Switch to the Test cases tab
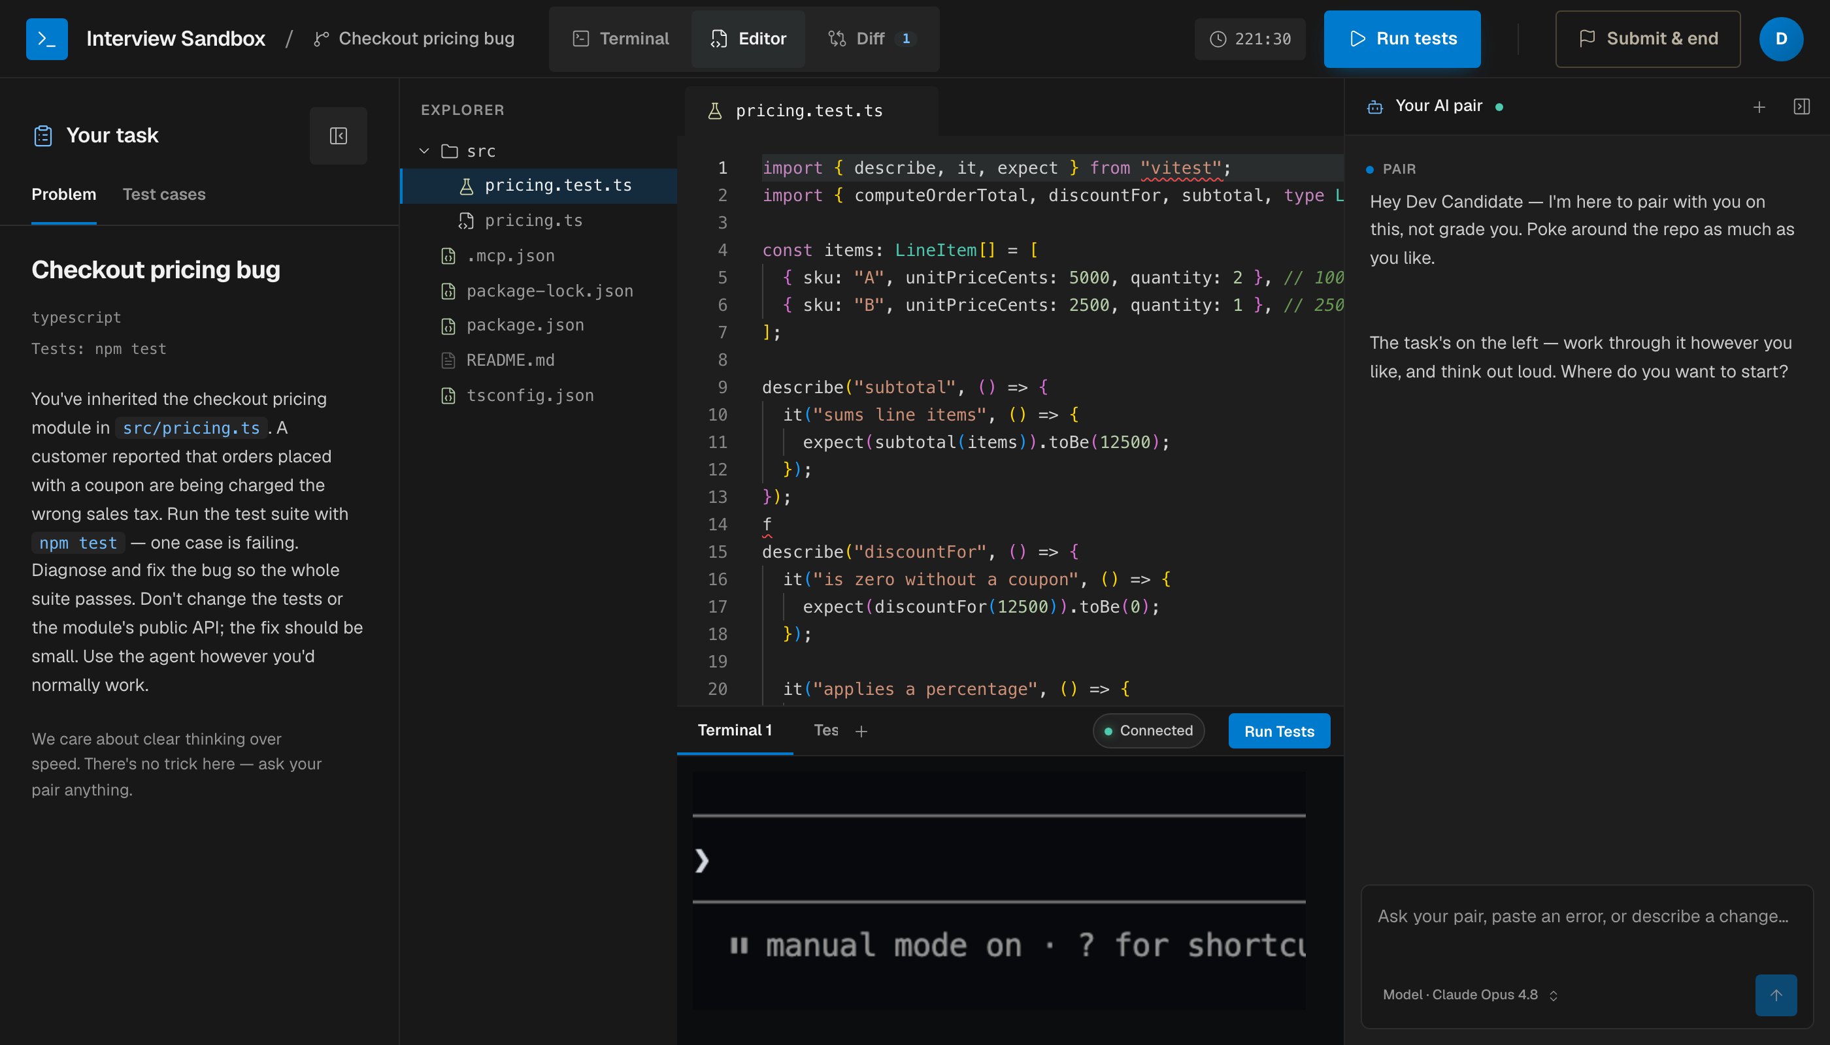1830x1045 pixels. (x=164, y=195)
